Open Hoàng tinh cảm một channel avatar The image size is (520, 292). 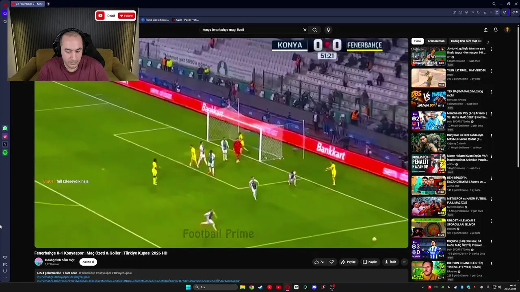(x=39, y=262)
